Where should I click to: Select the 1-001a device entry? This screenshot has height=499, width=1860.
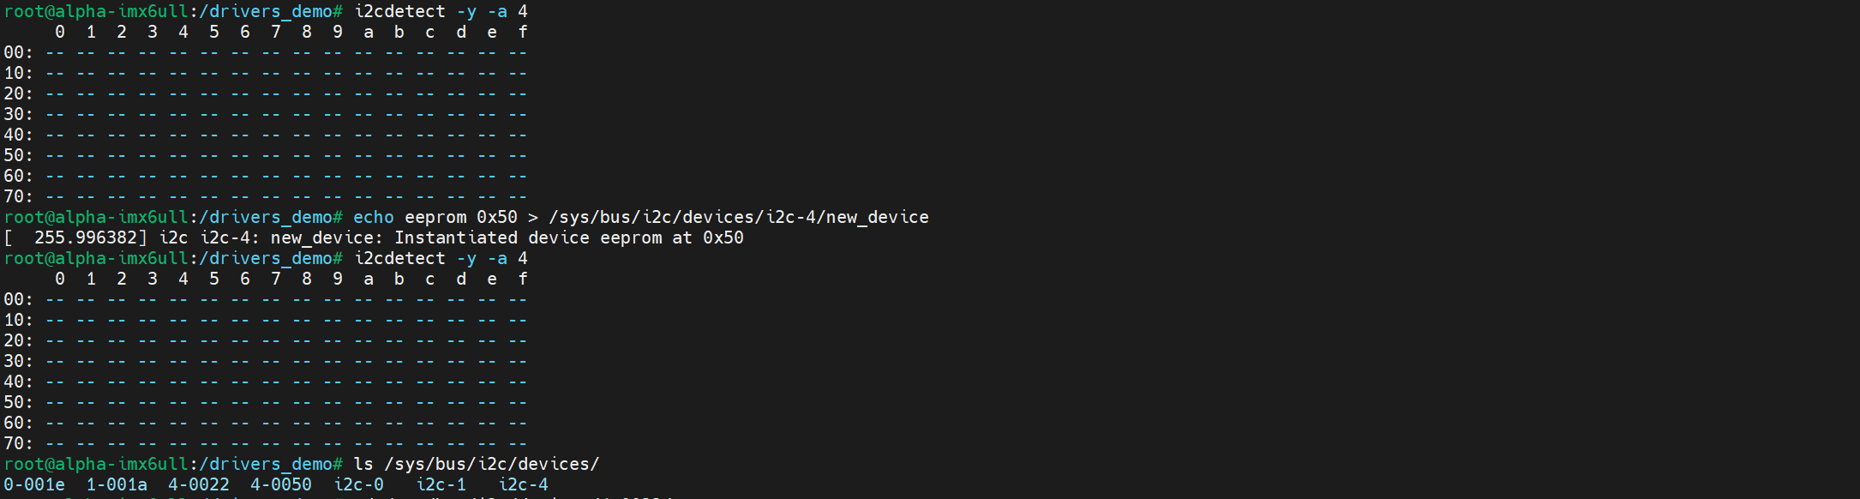[x=116, y=485]
